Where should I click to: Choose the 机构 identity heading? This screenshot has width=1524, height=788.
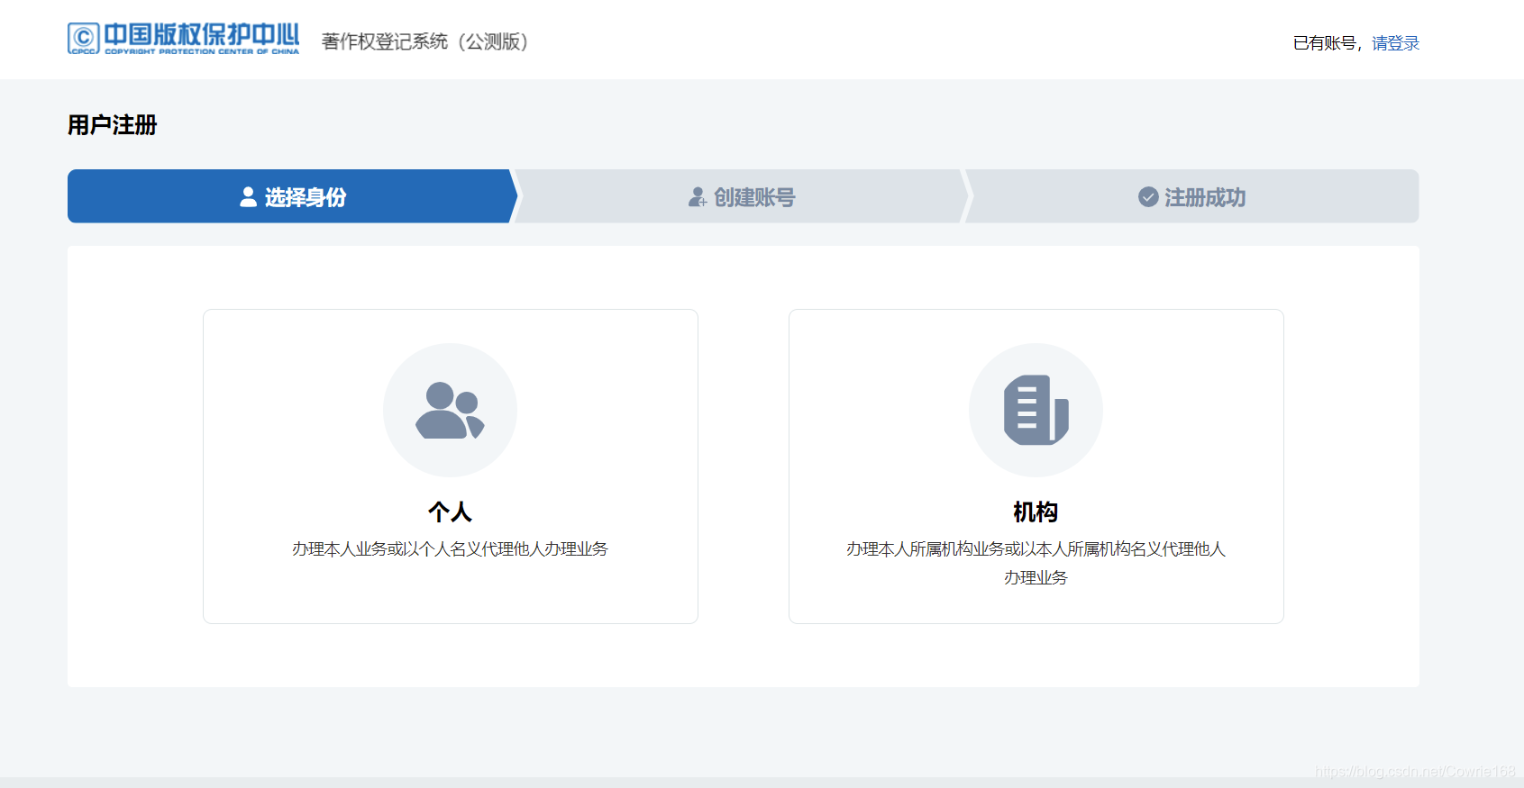1036,512
